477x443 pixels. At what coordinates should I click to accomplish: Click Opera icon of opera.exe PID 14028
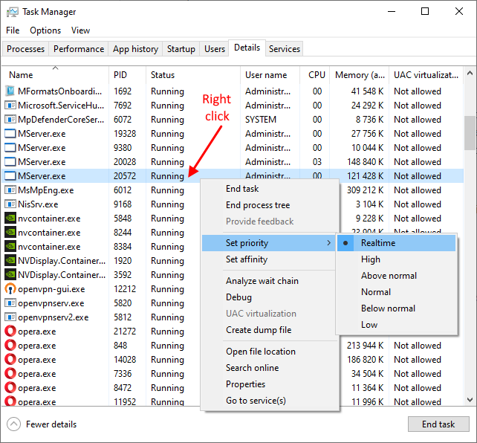coord(10,359)
